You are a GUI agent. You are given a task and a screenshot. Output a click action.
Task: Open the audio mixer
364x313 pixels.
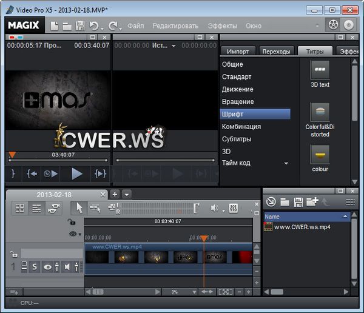[x=234, y=208]
